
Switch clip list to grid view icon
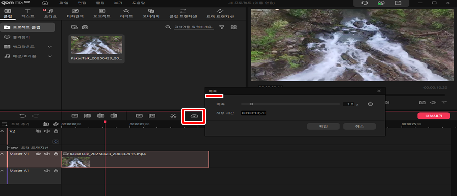pos(234,27)
